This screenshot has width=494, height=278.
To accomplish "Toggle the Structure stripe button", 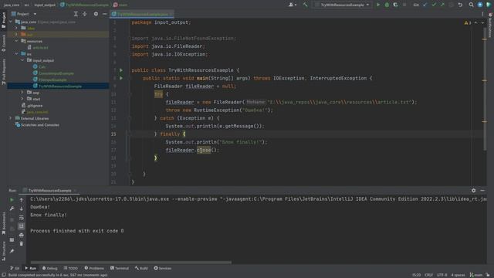I will click(x=3, y=251).
